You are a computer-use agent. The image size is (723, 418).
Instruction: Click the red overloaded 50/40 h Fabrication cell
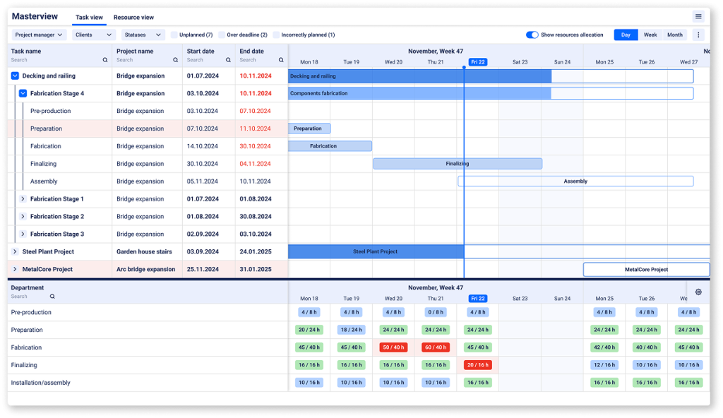(393, 347)
